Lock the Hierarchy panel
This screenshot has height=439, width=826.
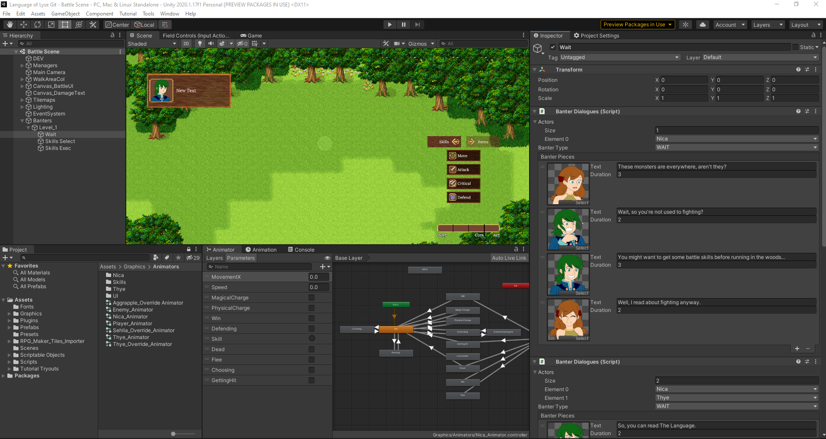coord(112,35)
